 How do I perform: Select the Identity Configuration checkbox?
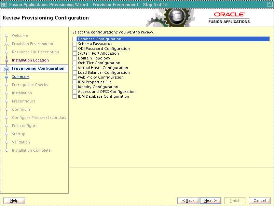tap(74, 87)
